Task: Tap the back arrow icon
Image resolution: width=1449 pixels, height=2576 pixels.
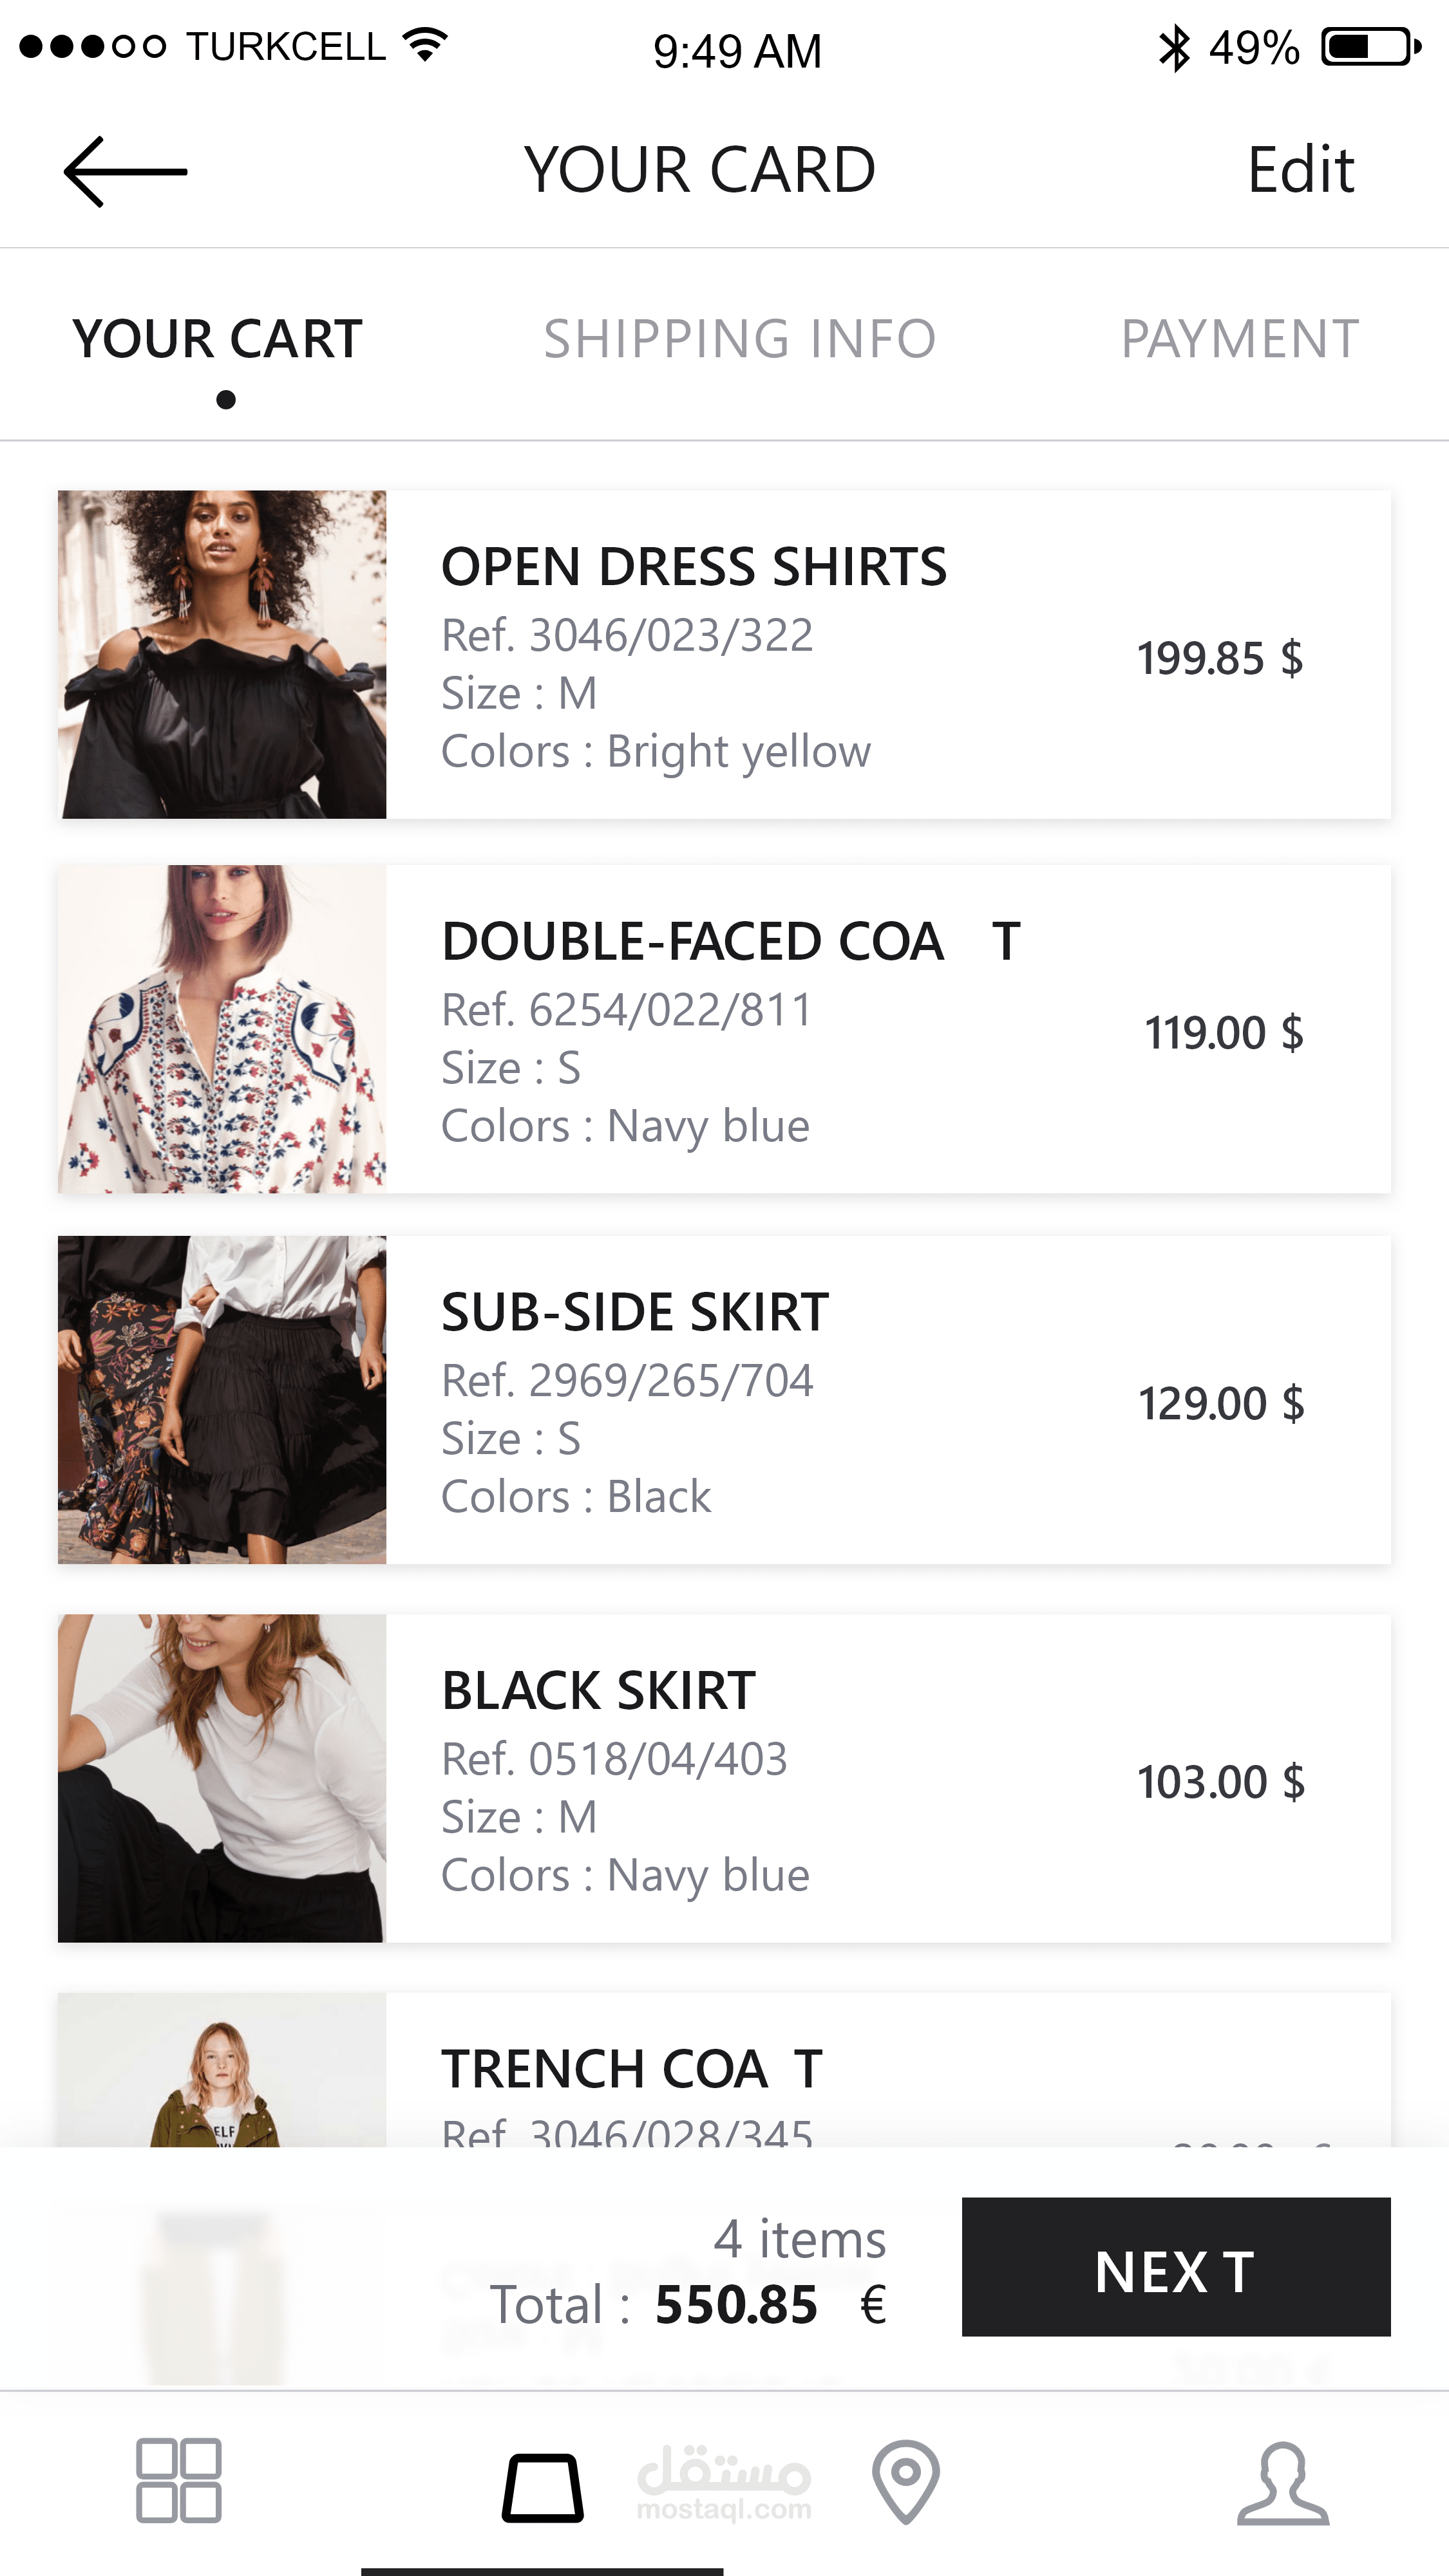Action: [125, 172]
